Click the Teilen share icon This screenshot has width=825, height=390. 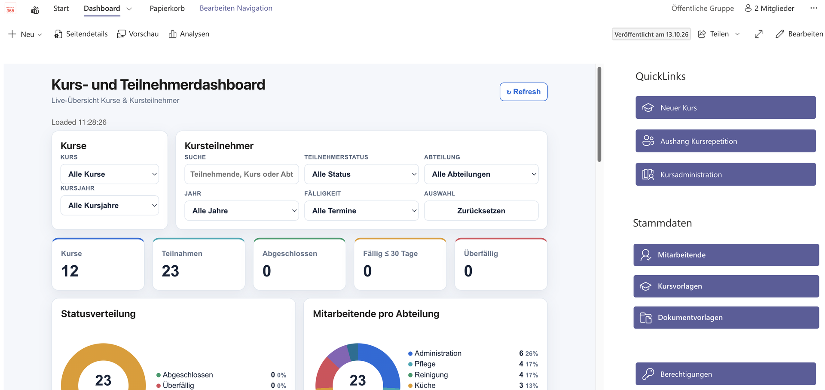click(702, 34)
